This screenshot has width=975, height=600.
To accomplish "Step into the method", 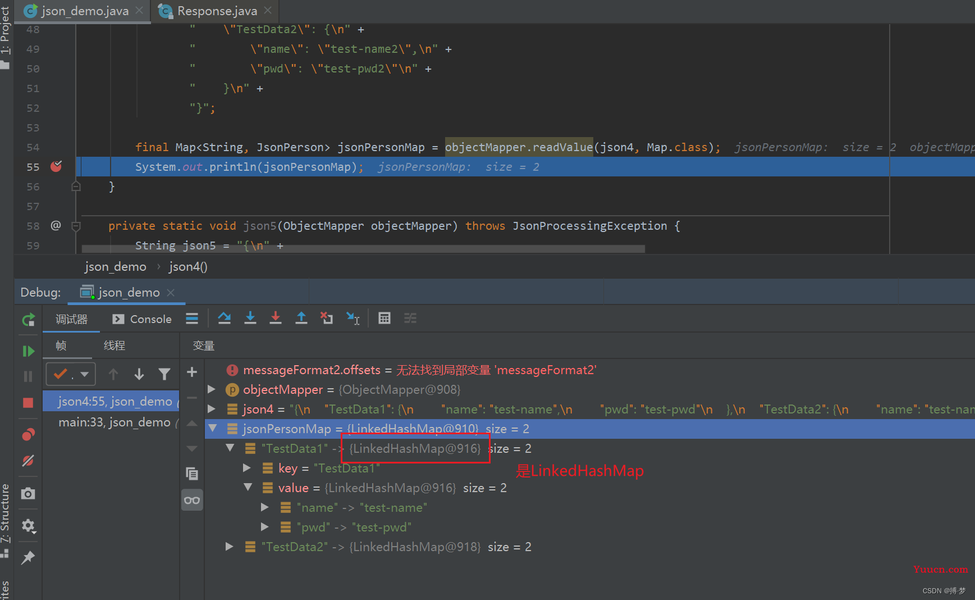I will (x=250, y=319).
